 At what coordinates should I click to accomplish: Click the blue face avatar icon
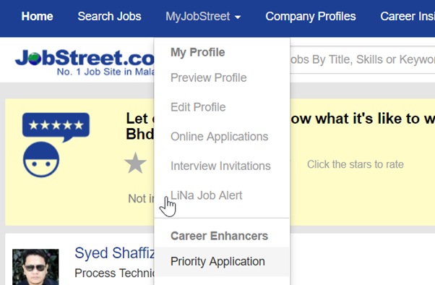pos(41,159)
